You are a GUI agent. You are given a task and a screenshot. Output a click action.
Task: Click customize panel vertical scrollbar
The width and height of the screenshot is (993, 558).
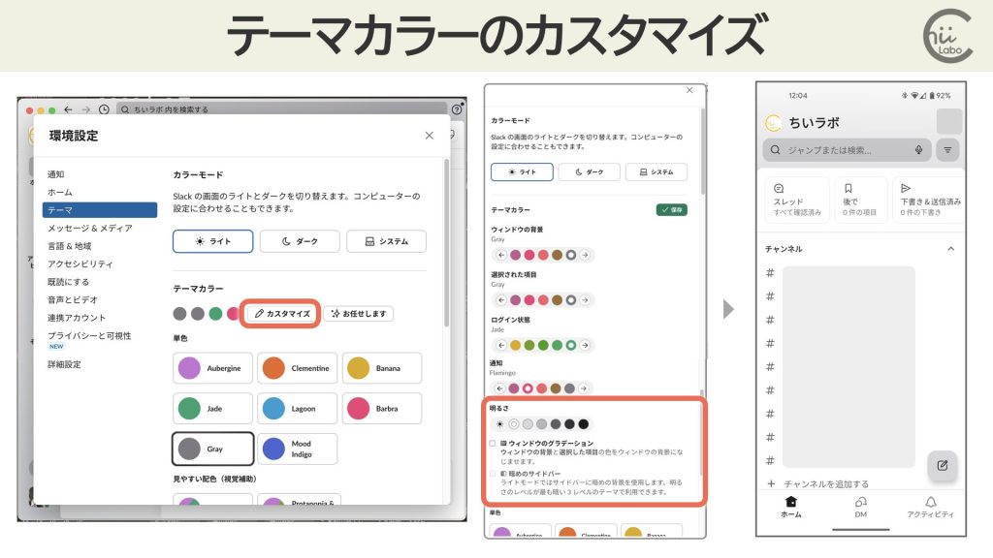coord(701,150)
